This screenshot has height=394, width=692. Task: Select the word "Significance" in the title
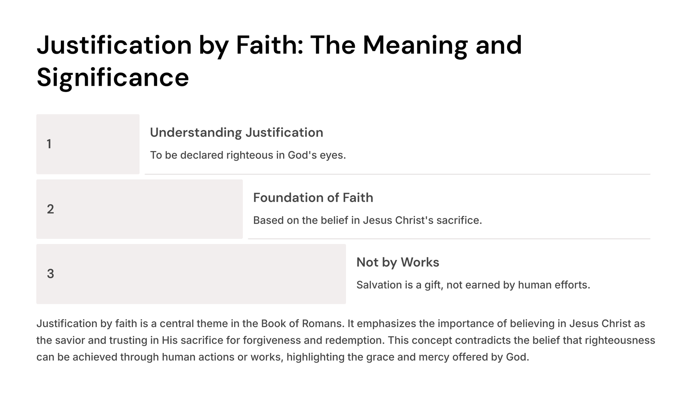[113, 77]
